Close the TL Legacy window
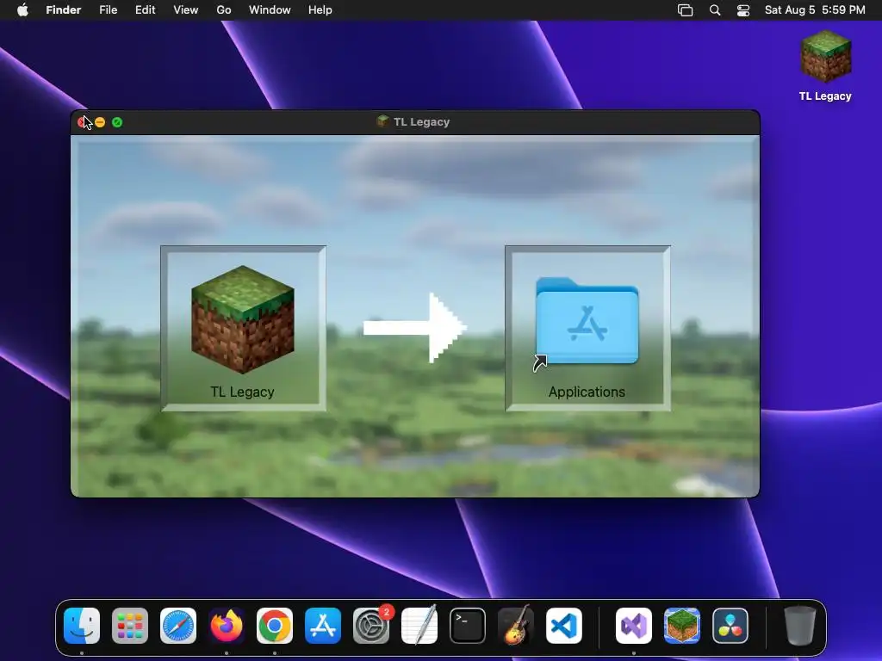This screenshot has width=882, height=661. (x=83, y=122)
